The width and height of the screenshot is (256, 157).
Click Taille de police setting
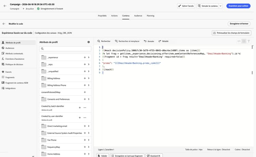[194, 149]
